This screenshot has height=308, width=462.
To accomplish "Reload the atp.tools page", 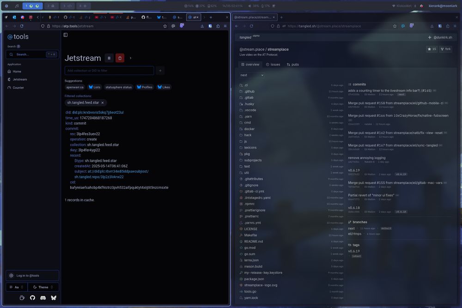I will [22, 26].
